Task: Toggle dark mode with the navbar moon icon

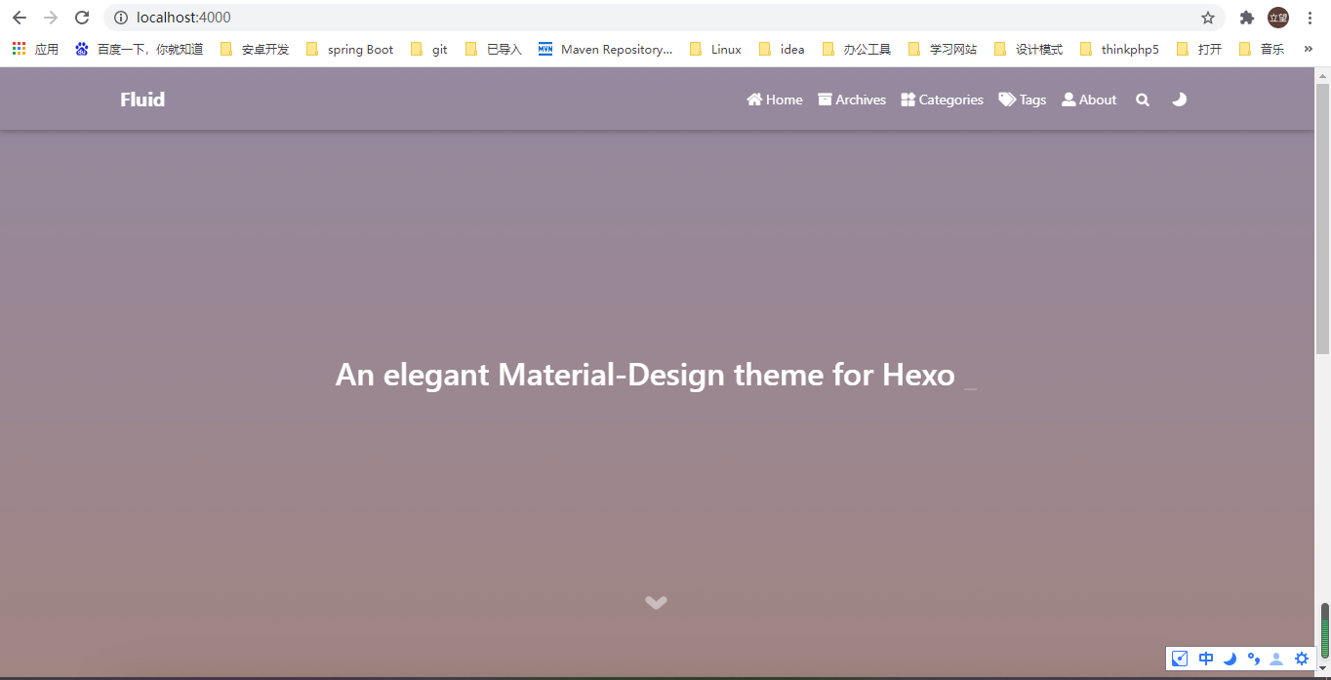Action: point(1179,100)
